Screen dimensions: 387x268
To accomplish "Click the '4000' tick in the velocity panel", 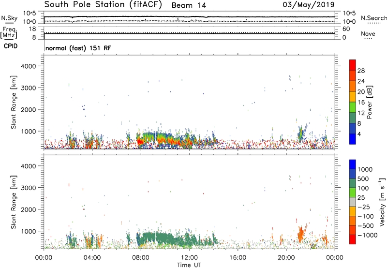I will tap(28, 166).
